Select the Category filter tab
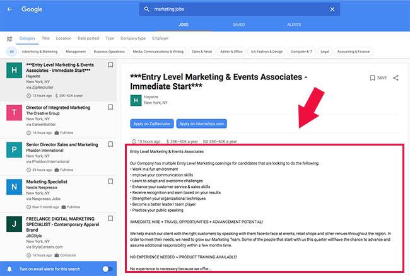Viewport: 410px width, 276px height. 27,38
